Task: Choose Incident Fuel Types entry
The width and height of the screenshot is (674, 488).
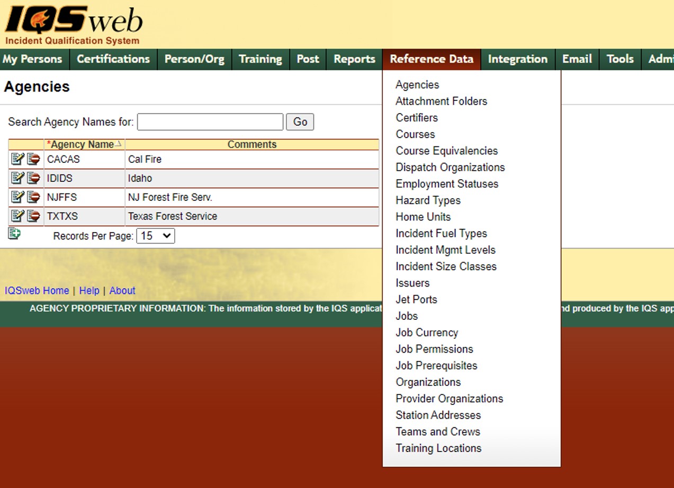Action: click(x=441, y=233)
